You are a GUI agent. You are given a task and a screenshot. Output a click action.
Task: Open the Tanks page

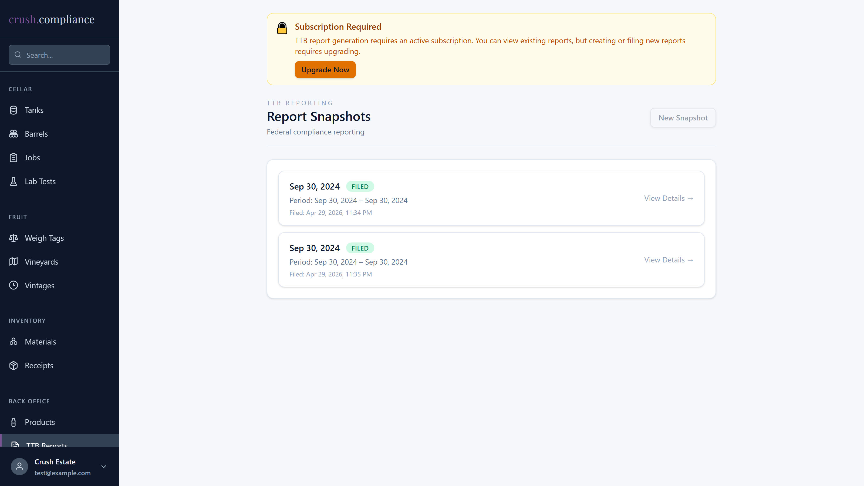[59, 110]
